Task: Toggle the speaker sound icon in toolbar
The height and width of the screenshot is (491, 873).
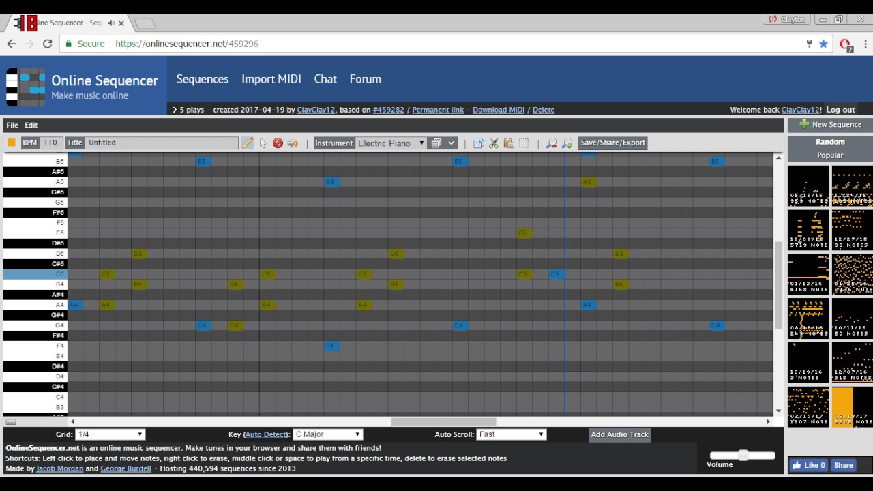Action: pos(293,143)
